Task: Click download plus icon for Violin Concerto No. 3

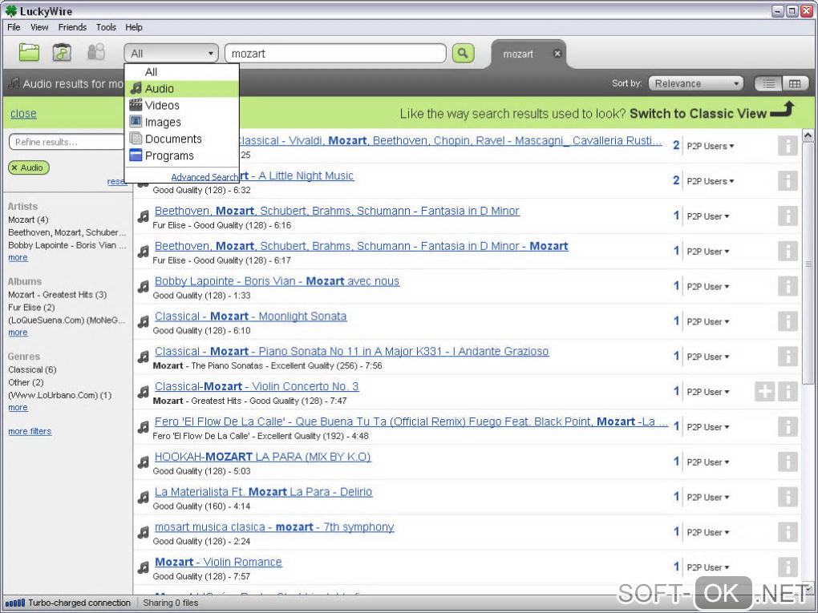Action: [765, 392]
